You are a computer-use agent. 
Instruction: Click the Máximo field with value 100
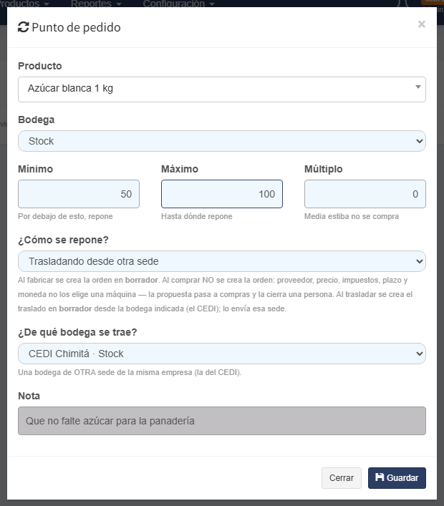pos(222,194)
